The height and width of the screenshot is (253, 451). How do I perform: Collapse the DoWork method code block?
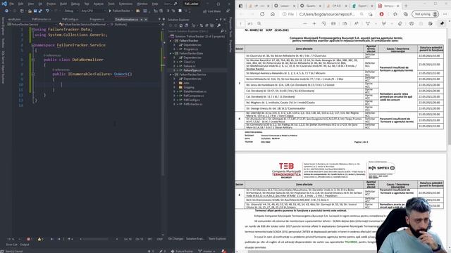point(33,74)
